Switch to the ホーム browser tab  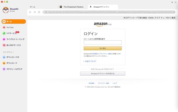(x=32, y=7)
